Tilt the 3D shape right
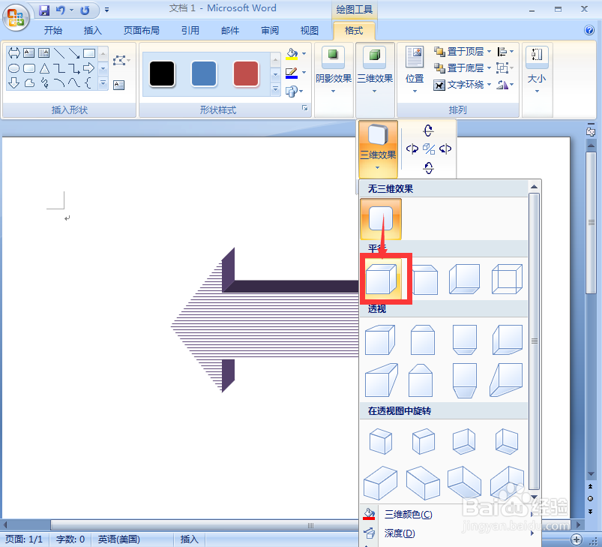 (x=445, y=149)
